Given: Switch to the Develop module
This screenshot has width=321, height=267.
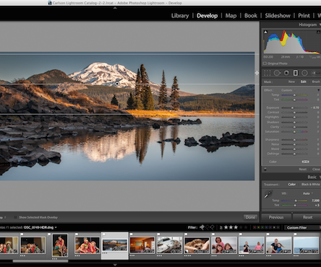Looking at the screenshot, I should 207,16.
